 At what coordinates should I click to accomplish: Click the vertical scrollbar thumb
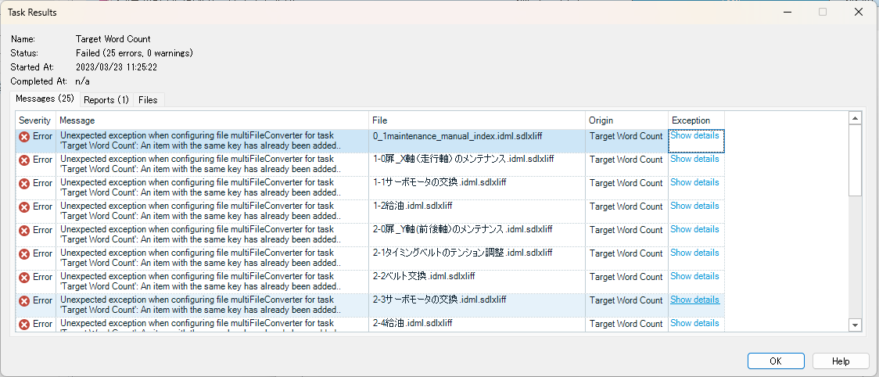click(855, 160)
